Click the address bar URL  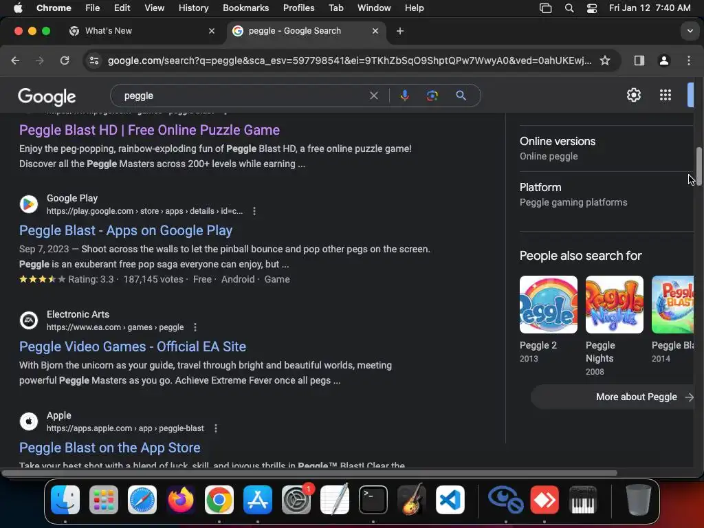(349, 60)
